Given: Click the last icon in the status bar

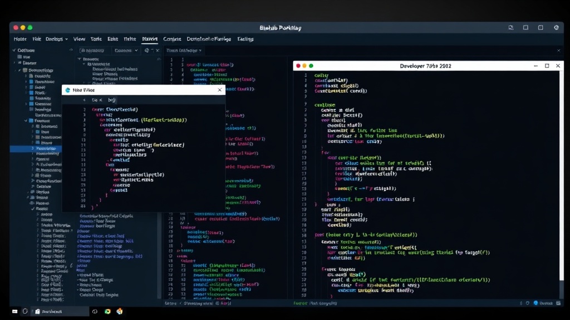Looking at the screenshot, I should (x=558, y=303).
